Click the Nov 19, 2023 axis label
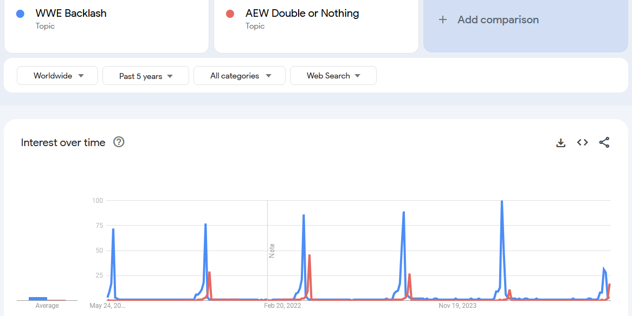632x316 pixels. [x=457, y=306]
